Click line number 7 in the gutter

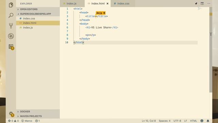(x=67, y=31)
